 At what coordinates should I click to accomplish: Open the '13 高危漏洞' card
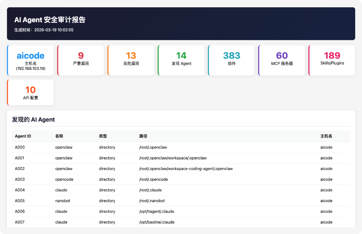tap(131, 60)
